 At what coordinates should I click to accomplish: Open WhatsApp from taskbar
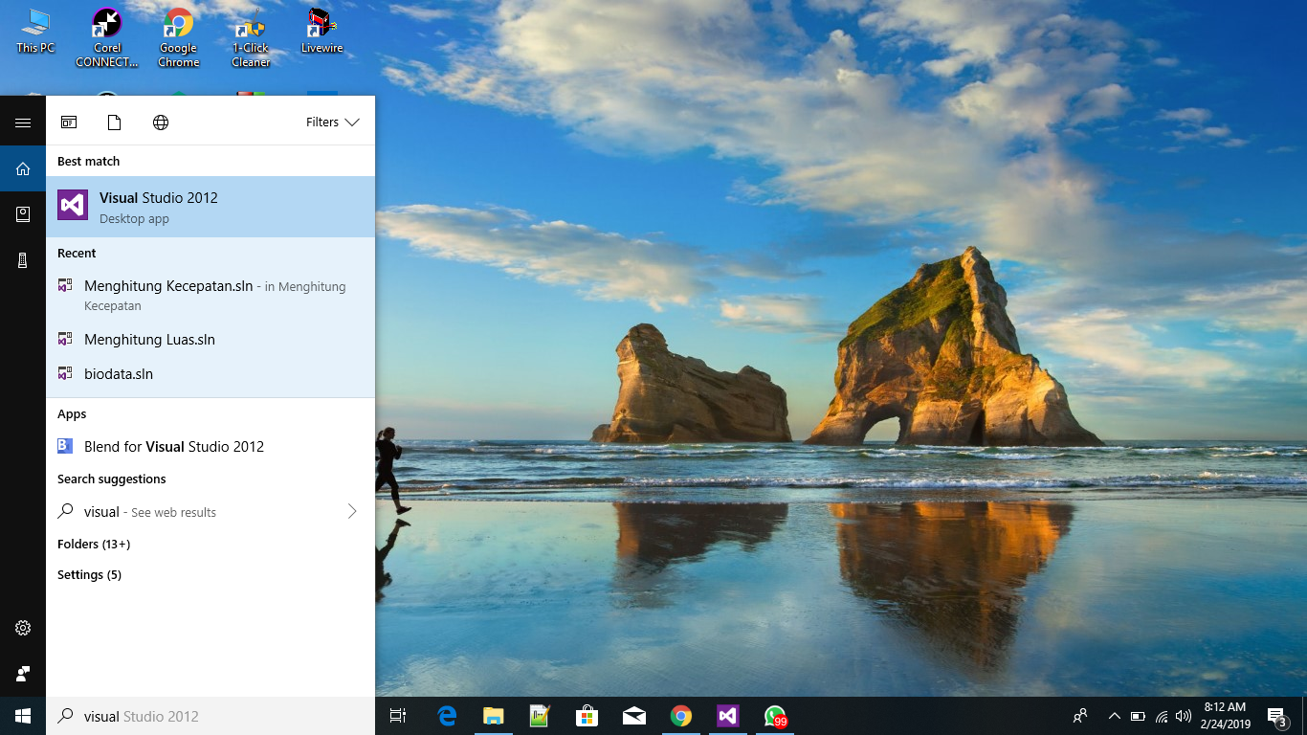tap(774, 716)
